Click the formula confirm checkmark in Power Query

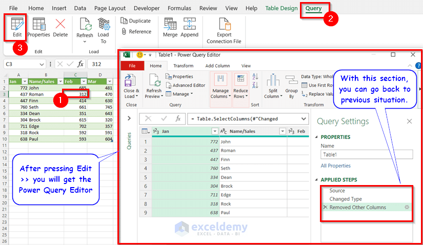click(164, 119)
